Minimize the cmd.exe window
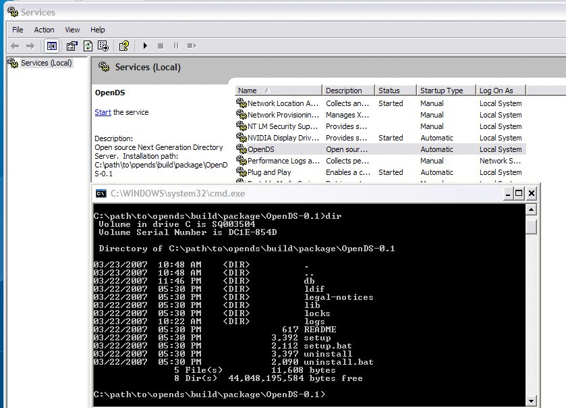 (507, 194)
